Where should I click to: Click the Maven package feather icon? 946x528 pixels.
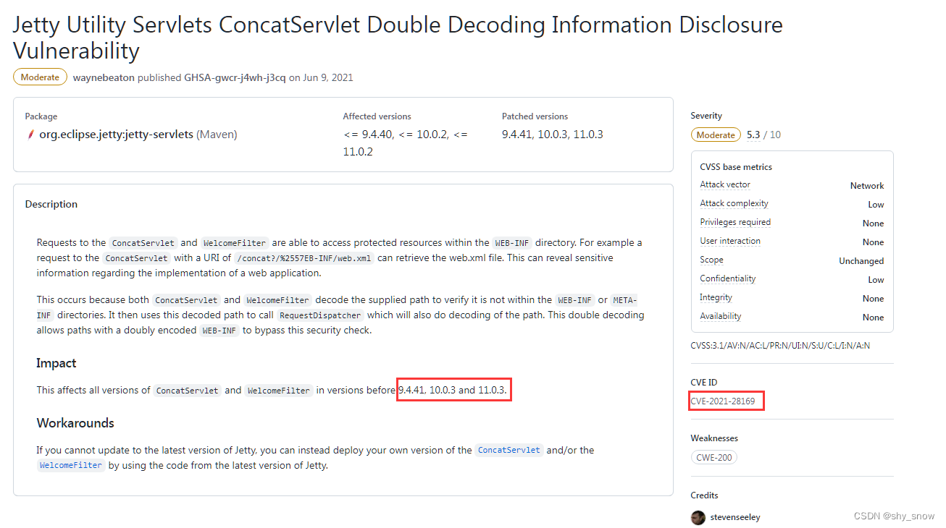30,135
